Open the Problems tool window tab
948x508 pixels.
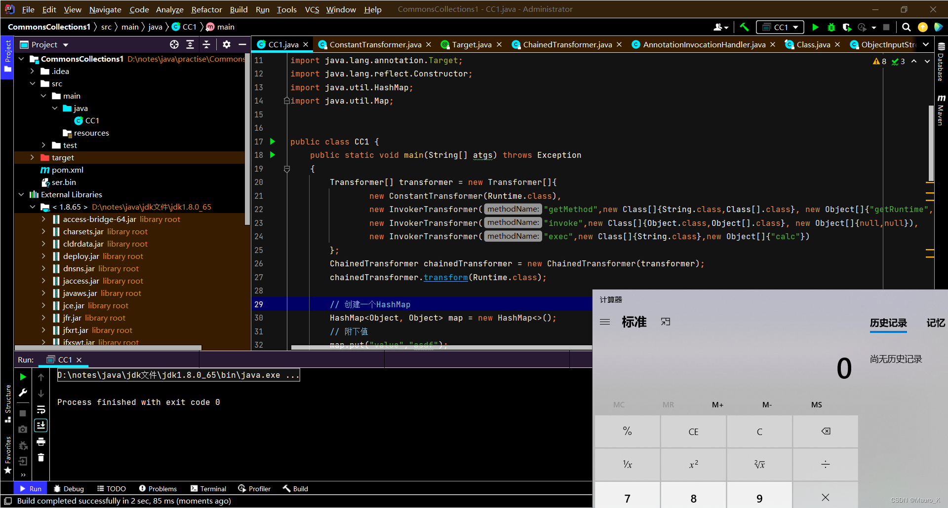[158, 489]
